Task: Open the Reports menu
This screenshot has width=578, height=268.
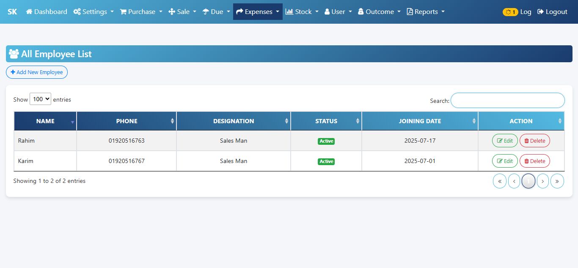Action: point(426,12)
